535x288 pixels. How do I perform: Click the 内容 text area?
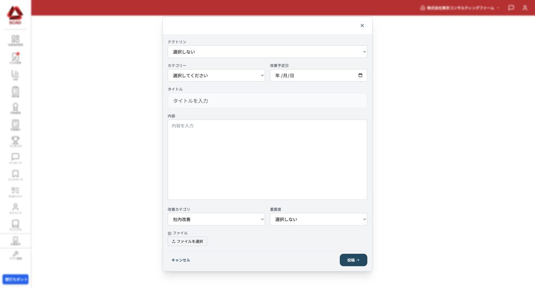(x=267, y=160)
